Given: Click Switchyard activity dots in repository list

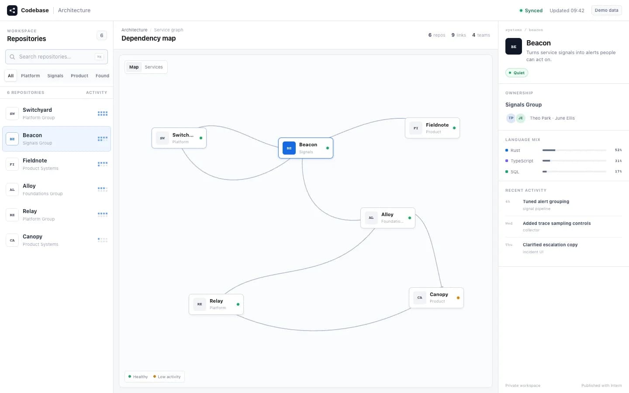Looking at the screenshot, I should click(x=103, y=114).
